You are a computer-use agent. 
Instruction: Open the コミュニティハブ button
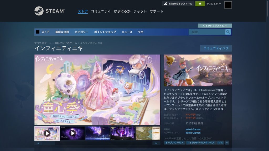click(x=216, y=48)
